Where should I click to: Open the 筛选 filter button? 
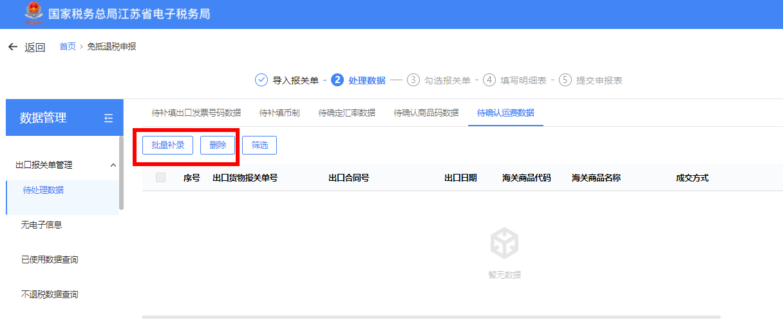click(x=259, y=146)
